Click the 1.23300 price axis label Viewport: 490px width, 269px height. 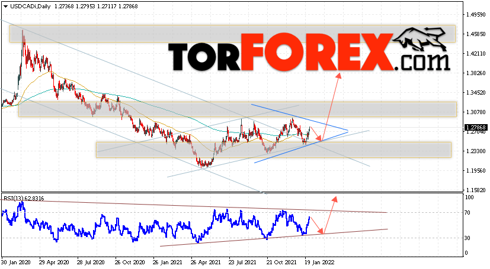pos(476,151)
